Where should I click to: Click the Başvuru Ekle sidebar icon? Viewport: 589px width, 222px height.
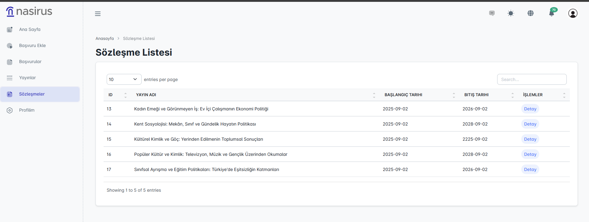click(10, 46)
